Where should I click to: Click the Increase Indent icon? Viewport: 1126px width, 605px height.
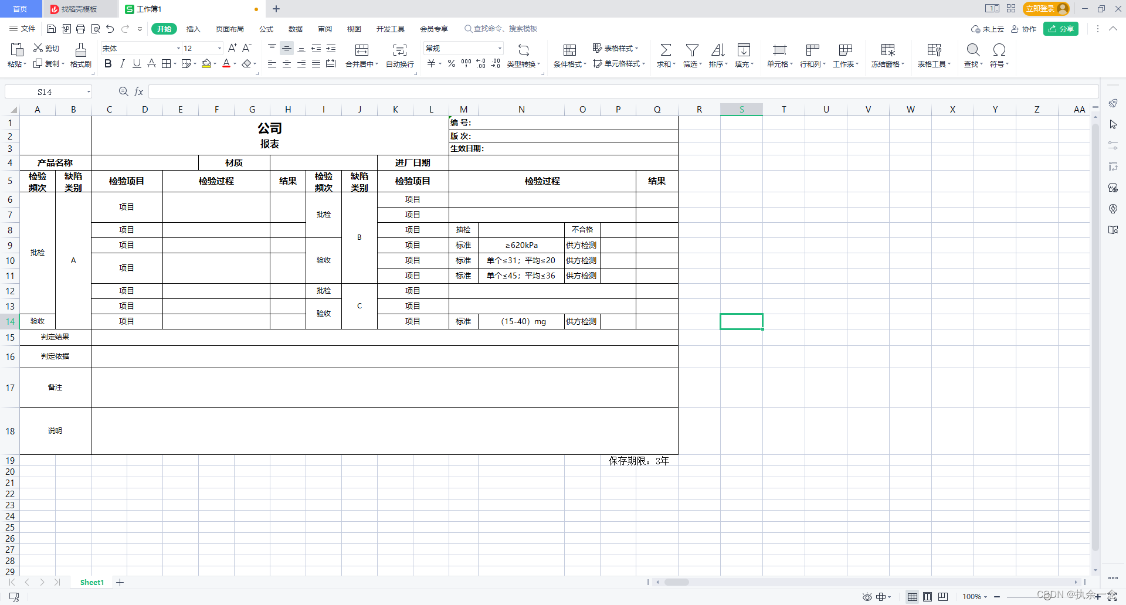click(331, 48)
